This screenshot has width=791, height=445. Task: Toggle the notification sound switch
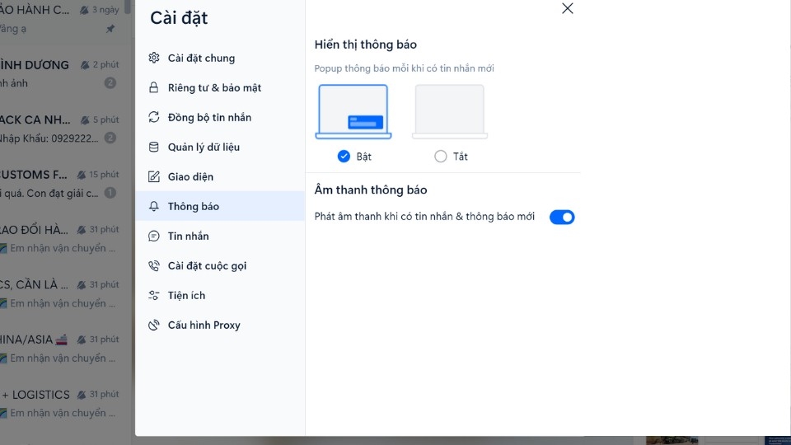pos(562,217)
